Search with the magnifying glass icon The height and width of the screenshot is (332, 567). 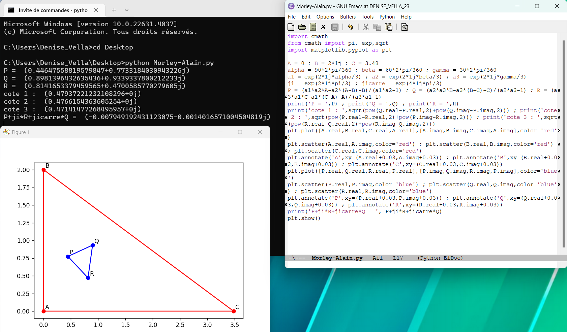(405, 27)
